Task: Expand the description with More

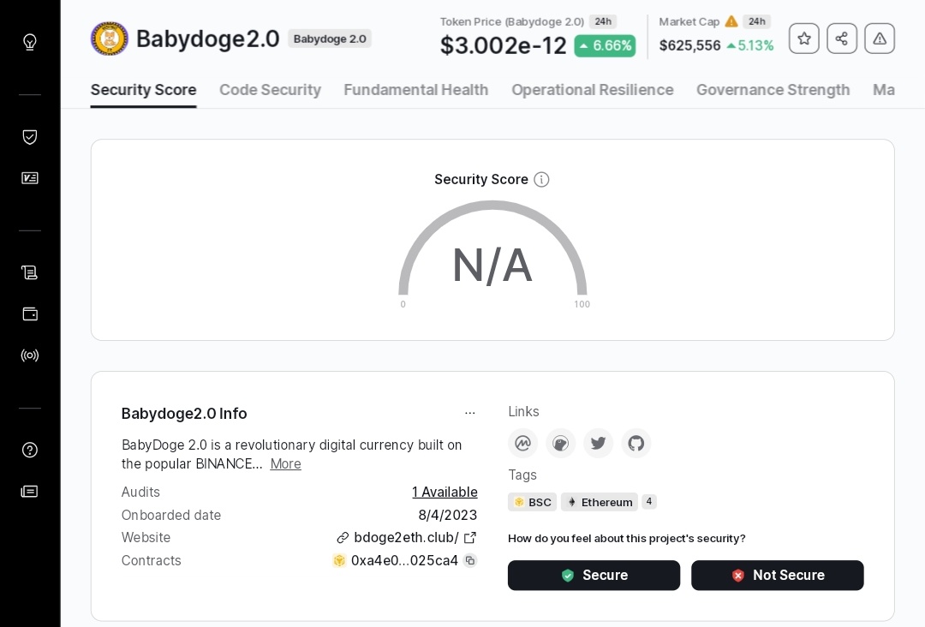Action: pyautogui.click(x=285, y=463)
